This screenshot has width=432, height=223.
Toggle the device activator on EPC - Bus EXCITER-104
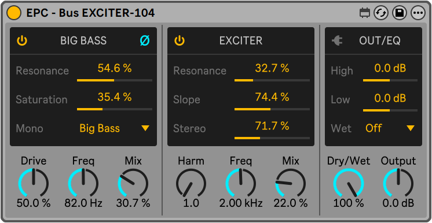(14, 13)
